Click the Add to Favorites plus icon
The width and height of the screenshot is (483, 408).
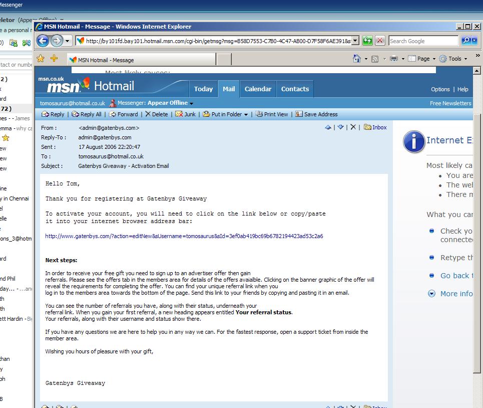tap(54, 59)
